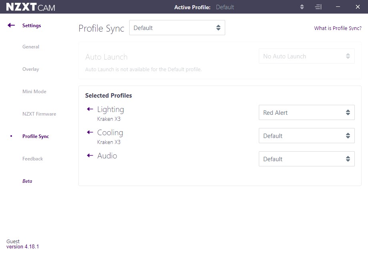Toggle the mini mode icon in title bar
The width and height of the screenshot is (368, 256).
(x=318, y=7)
